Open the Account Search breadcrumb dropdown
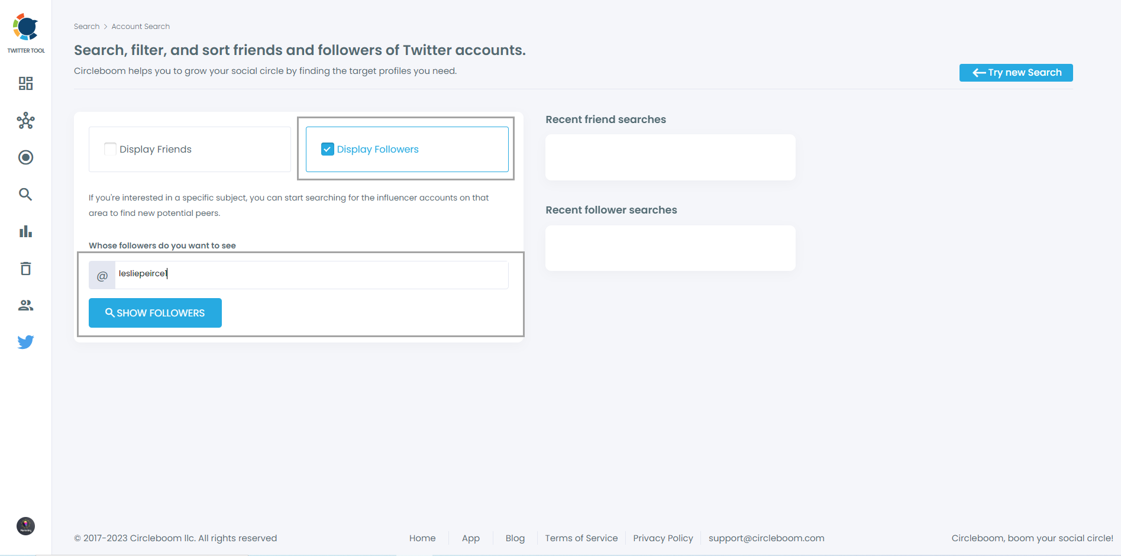Image resolution: width=1121 pixels, height=556 pixels. pos(140,26)
